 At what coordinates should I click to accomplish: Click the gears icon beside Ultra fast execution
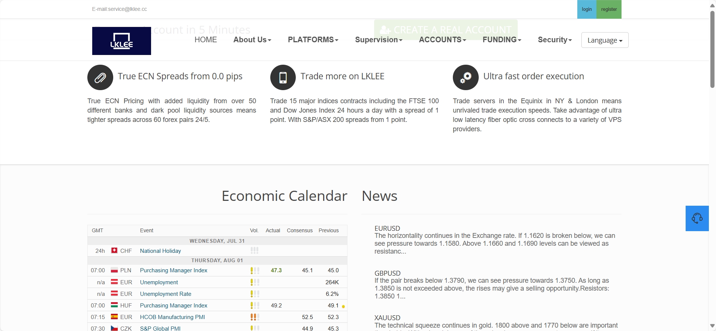click(466, 77)
